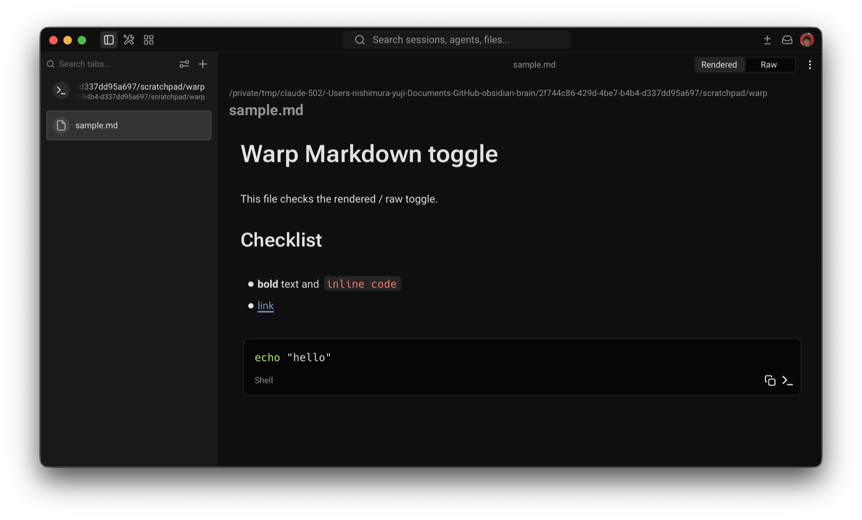Viewport: 862px width, 520px height.
Task: Switch to Raw view
Action: click(769, 65)
